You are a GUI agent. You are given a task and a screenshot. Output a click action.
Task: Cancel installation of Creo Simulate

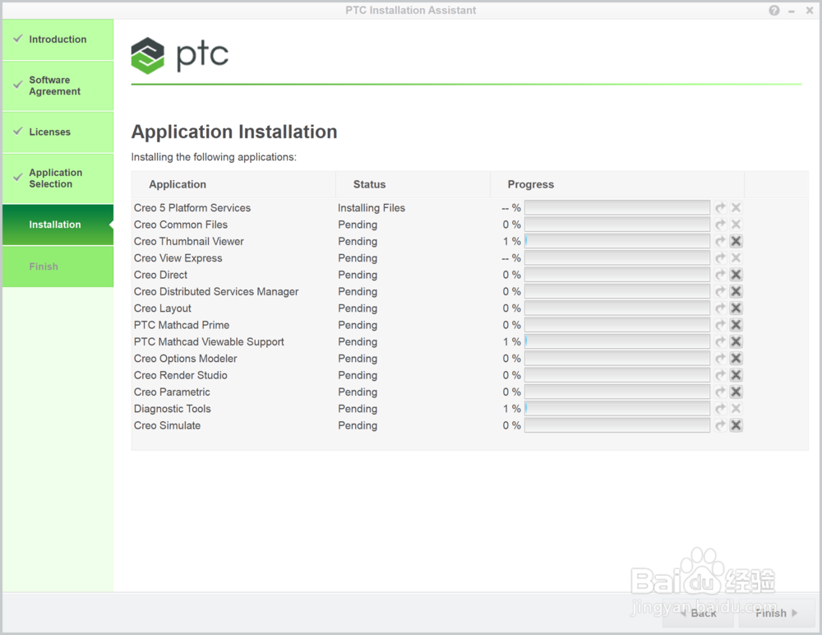(736, 425)
